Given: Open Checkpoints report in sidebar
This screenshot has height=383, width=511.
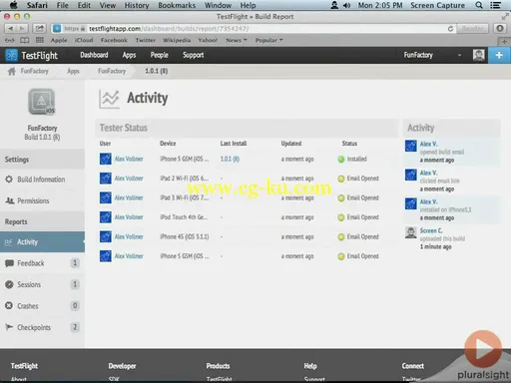Looking at the screenshot, I should (x=42, y=327).
